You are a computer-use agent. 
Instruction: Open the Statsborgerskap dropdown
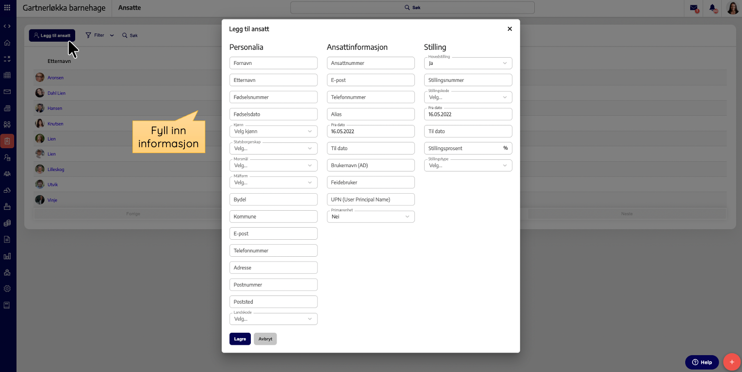(x=273, y=148)
